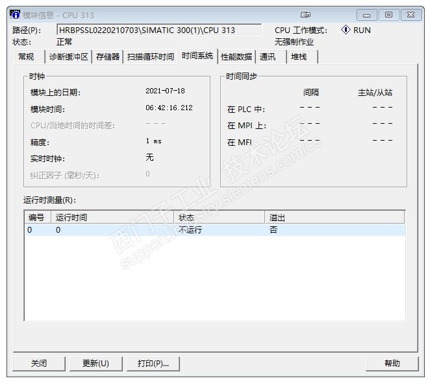This screenshot has height=385, width=430.
Task: Click the 运行时间 column header
Action: point(112,218)
